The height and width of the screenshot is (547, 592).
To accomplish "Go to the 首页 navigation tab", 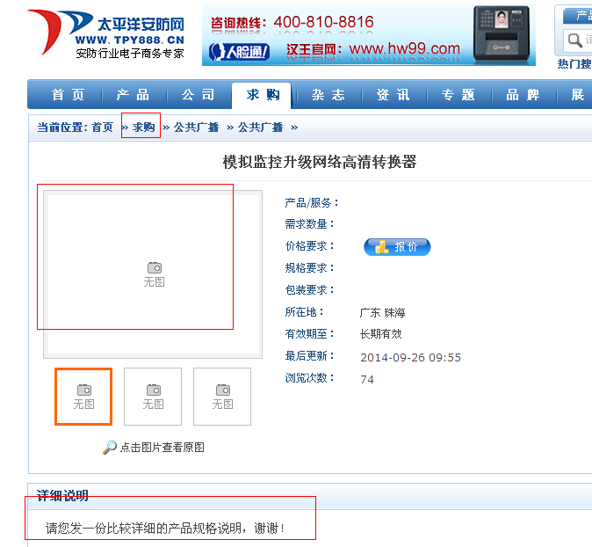I will tap(68, 94).
